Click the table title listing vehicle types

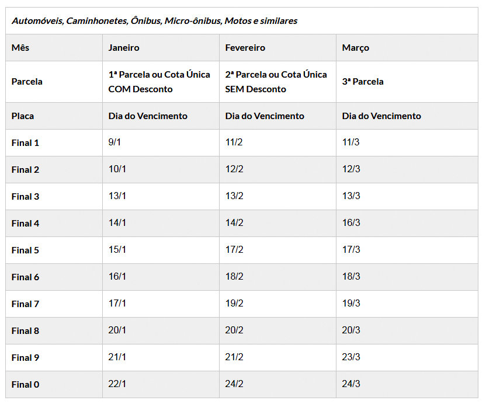[x=154, y=21]
